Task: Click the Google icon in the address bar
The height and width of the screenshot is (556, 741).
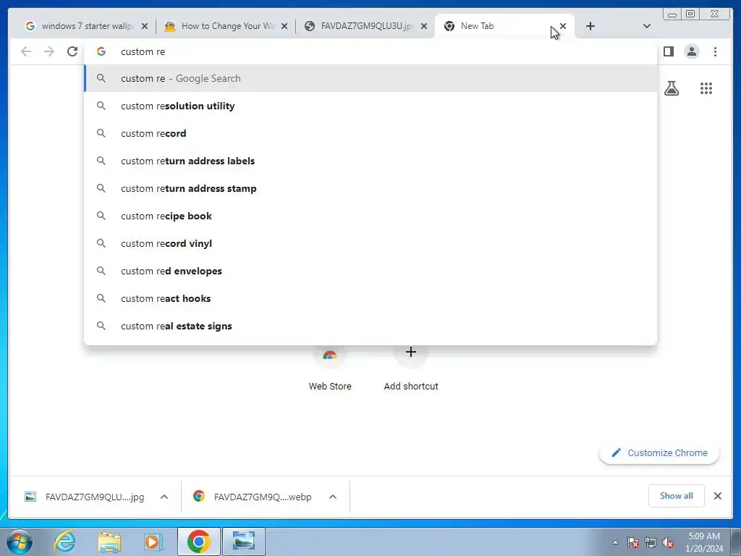Action: tap(101, 51)
